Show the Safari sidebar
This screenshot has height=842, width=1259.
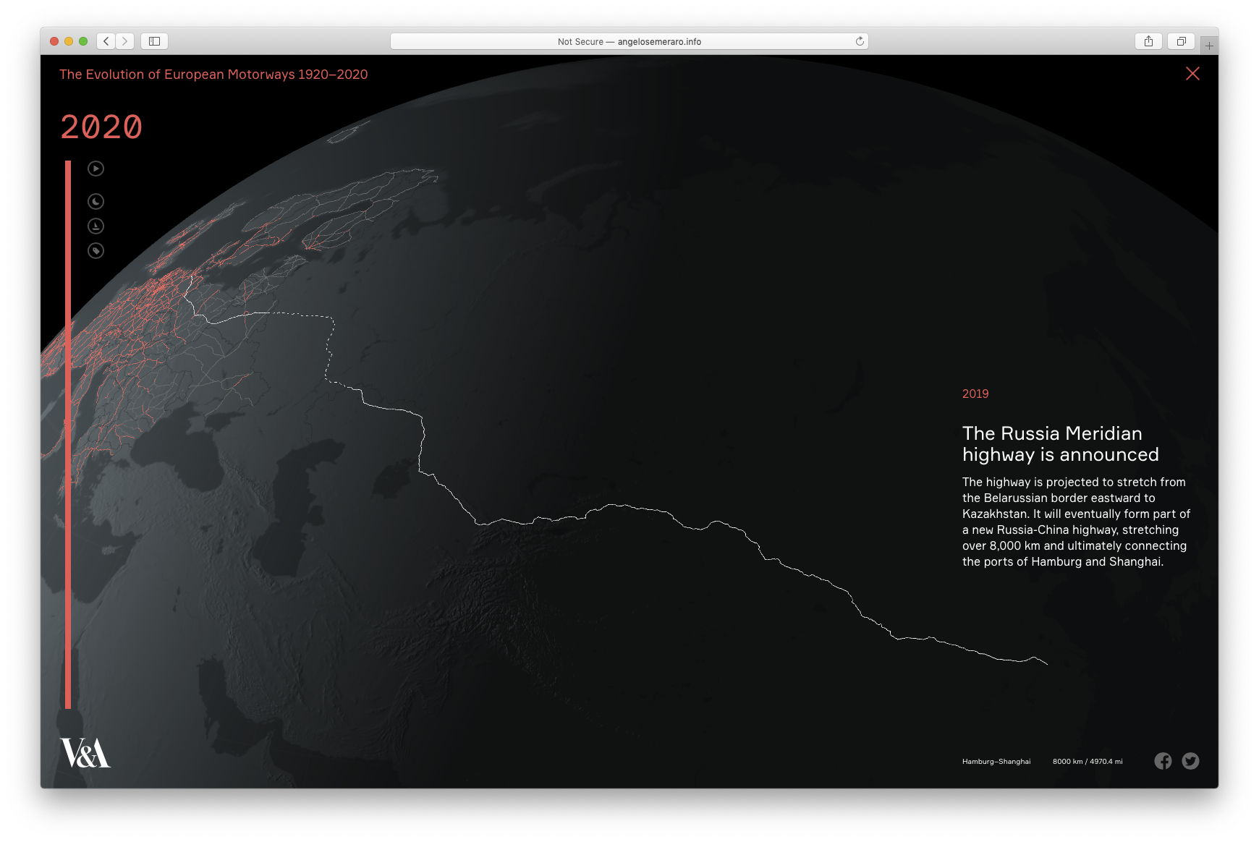coord(154,41)
